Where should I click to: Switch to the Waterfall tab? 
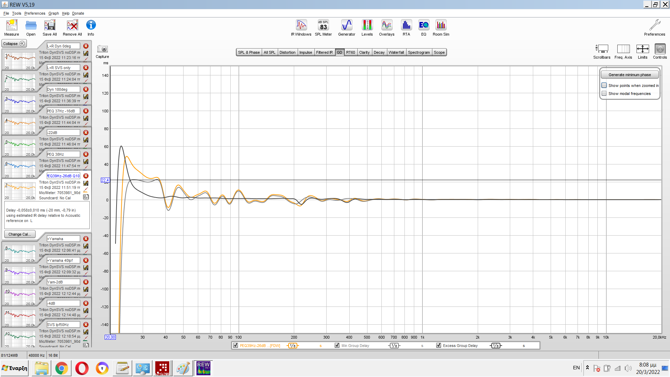pos(396,52)
